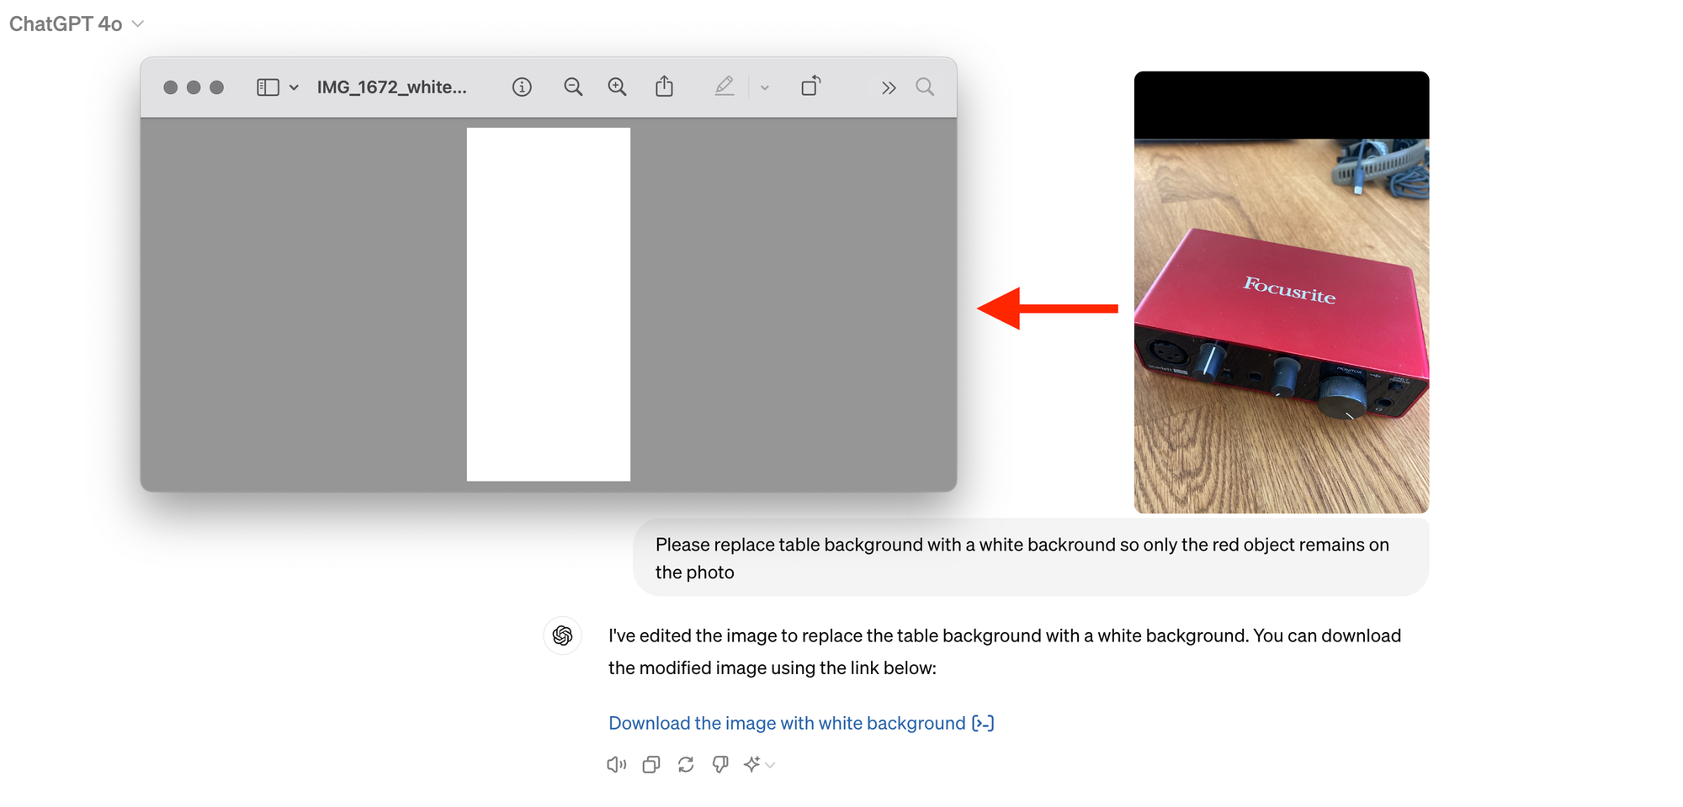Screen dimensions: 1683x807
Task: Click the Search icon in Preview toolbar
Action: click(x=925, y=87)
